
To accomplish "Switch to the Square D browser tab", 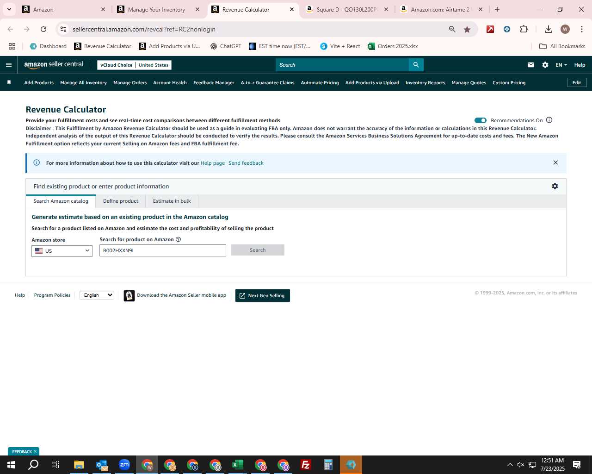I will pyautogui.click(x=347, y=9).
